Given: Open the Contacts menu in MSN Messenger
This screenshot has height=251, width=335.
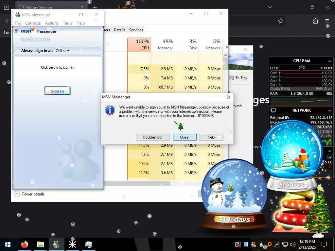Looking at the screenshot, I should coord(33,23).
